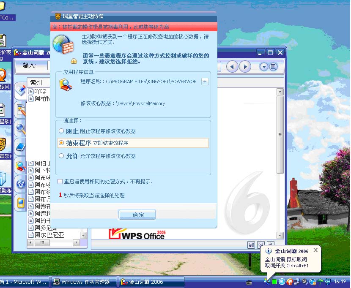The width and height of the screenshot is (351, 288).
Task: Open the magnifier-over-books sidebar tab in 金山词霸
Action: click(x=21, y=166)
